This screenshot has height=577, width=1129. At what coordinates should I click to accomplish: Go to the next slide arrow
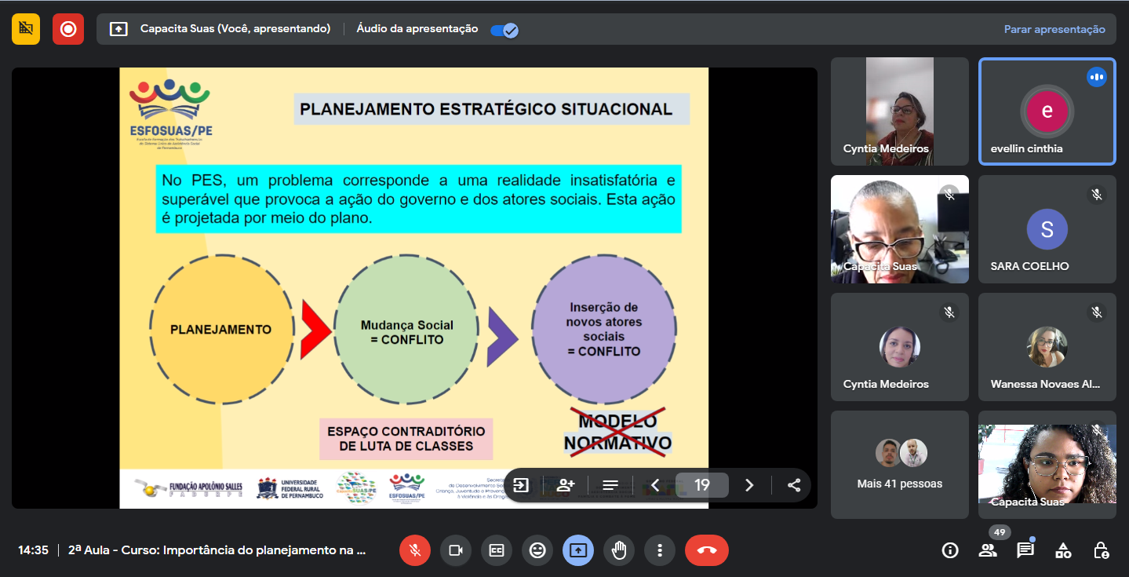749,485
